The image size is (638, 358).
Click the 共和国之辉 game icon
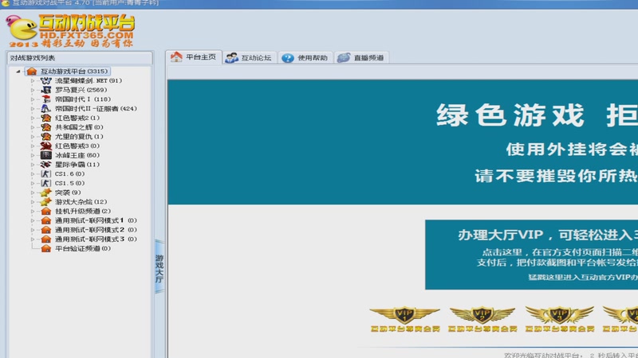[46, 127]
